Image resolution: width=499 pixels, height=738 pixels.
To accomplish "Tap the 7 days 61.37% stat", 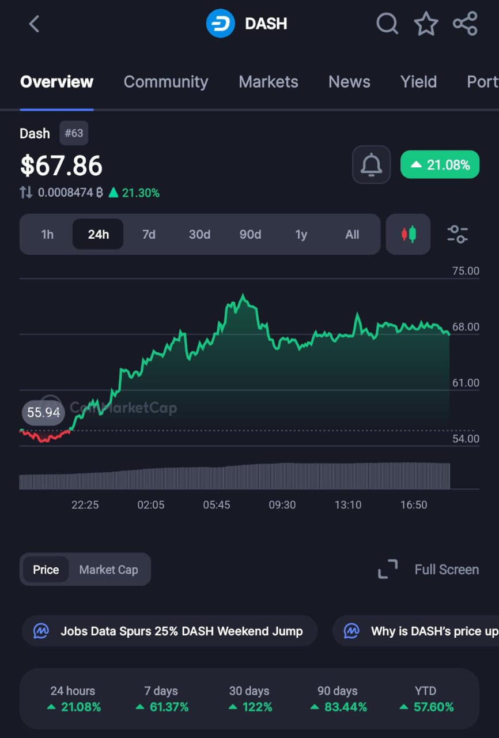I will pyautogui.click(x=161, y=698).
